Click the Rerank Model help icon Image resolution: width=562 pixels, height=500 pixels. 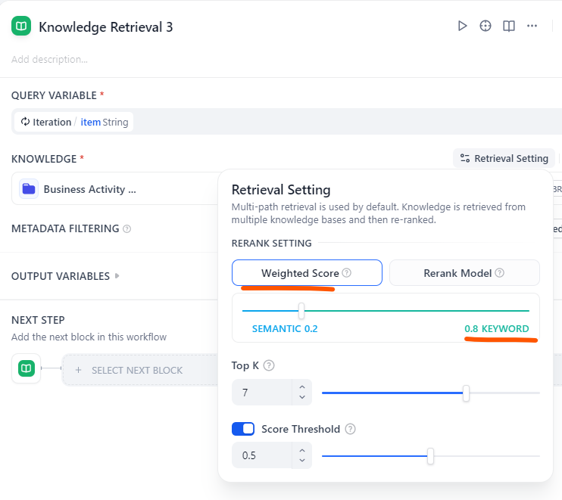pyautogui.click(x=500, y=273)
